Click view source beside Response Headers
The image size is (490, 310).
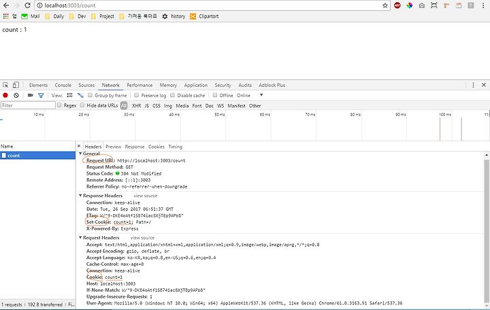(x=146, y=196)
